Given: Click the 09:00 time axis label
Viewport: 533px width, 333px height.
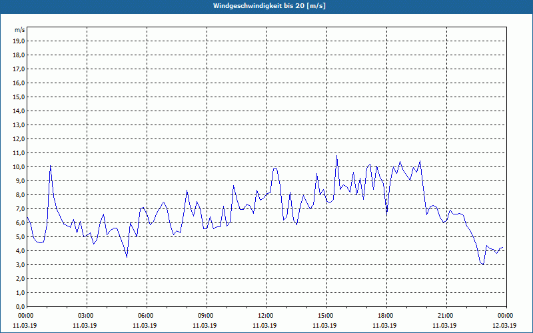Looking at the screenshot, I should [x=207, y=316].
